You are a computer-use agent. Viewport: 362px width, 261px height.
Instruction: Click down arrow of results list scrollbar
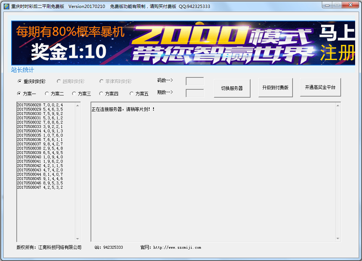click(x=77, y=239)
